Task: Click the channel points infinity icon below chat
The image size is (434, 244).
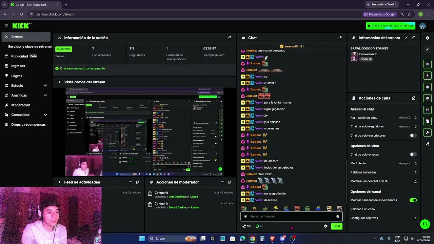Action: coord(246,226)
